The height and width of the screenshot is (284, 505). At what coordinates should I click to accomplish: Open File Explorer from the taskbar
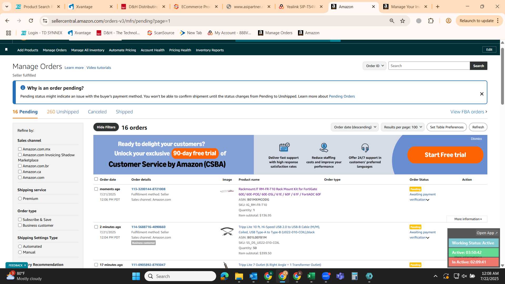pyautogui.click(x=239, y=276)
